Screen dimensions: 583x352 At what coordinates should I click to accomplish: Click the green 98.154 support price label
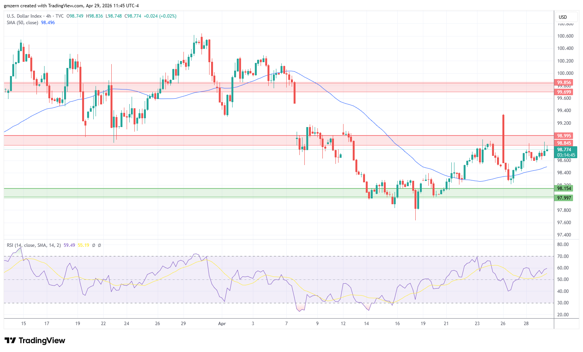click(x=564, y=188)
